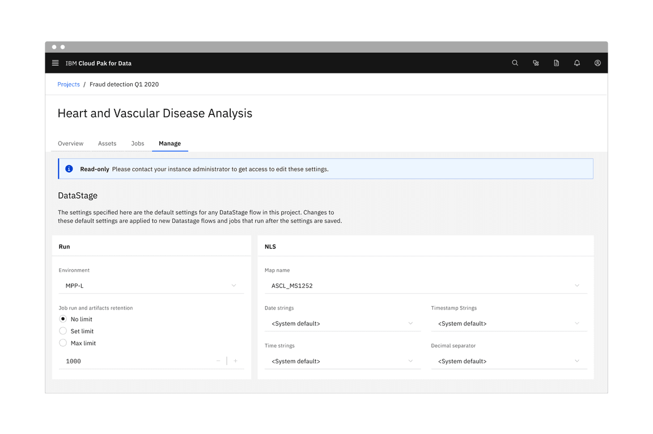Image resolution: width=653 pixels, height=434 pixels.
Task: Open the services catalog icon
Action: coord(536,63)
